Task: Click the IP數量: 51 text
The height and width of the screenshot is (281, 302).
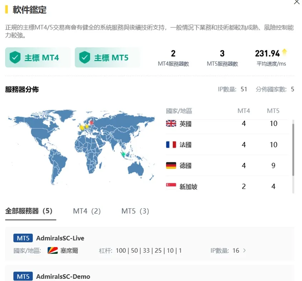Action: click(232, 89)
